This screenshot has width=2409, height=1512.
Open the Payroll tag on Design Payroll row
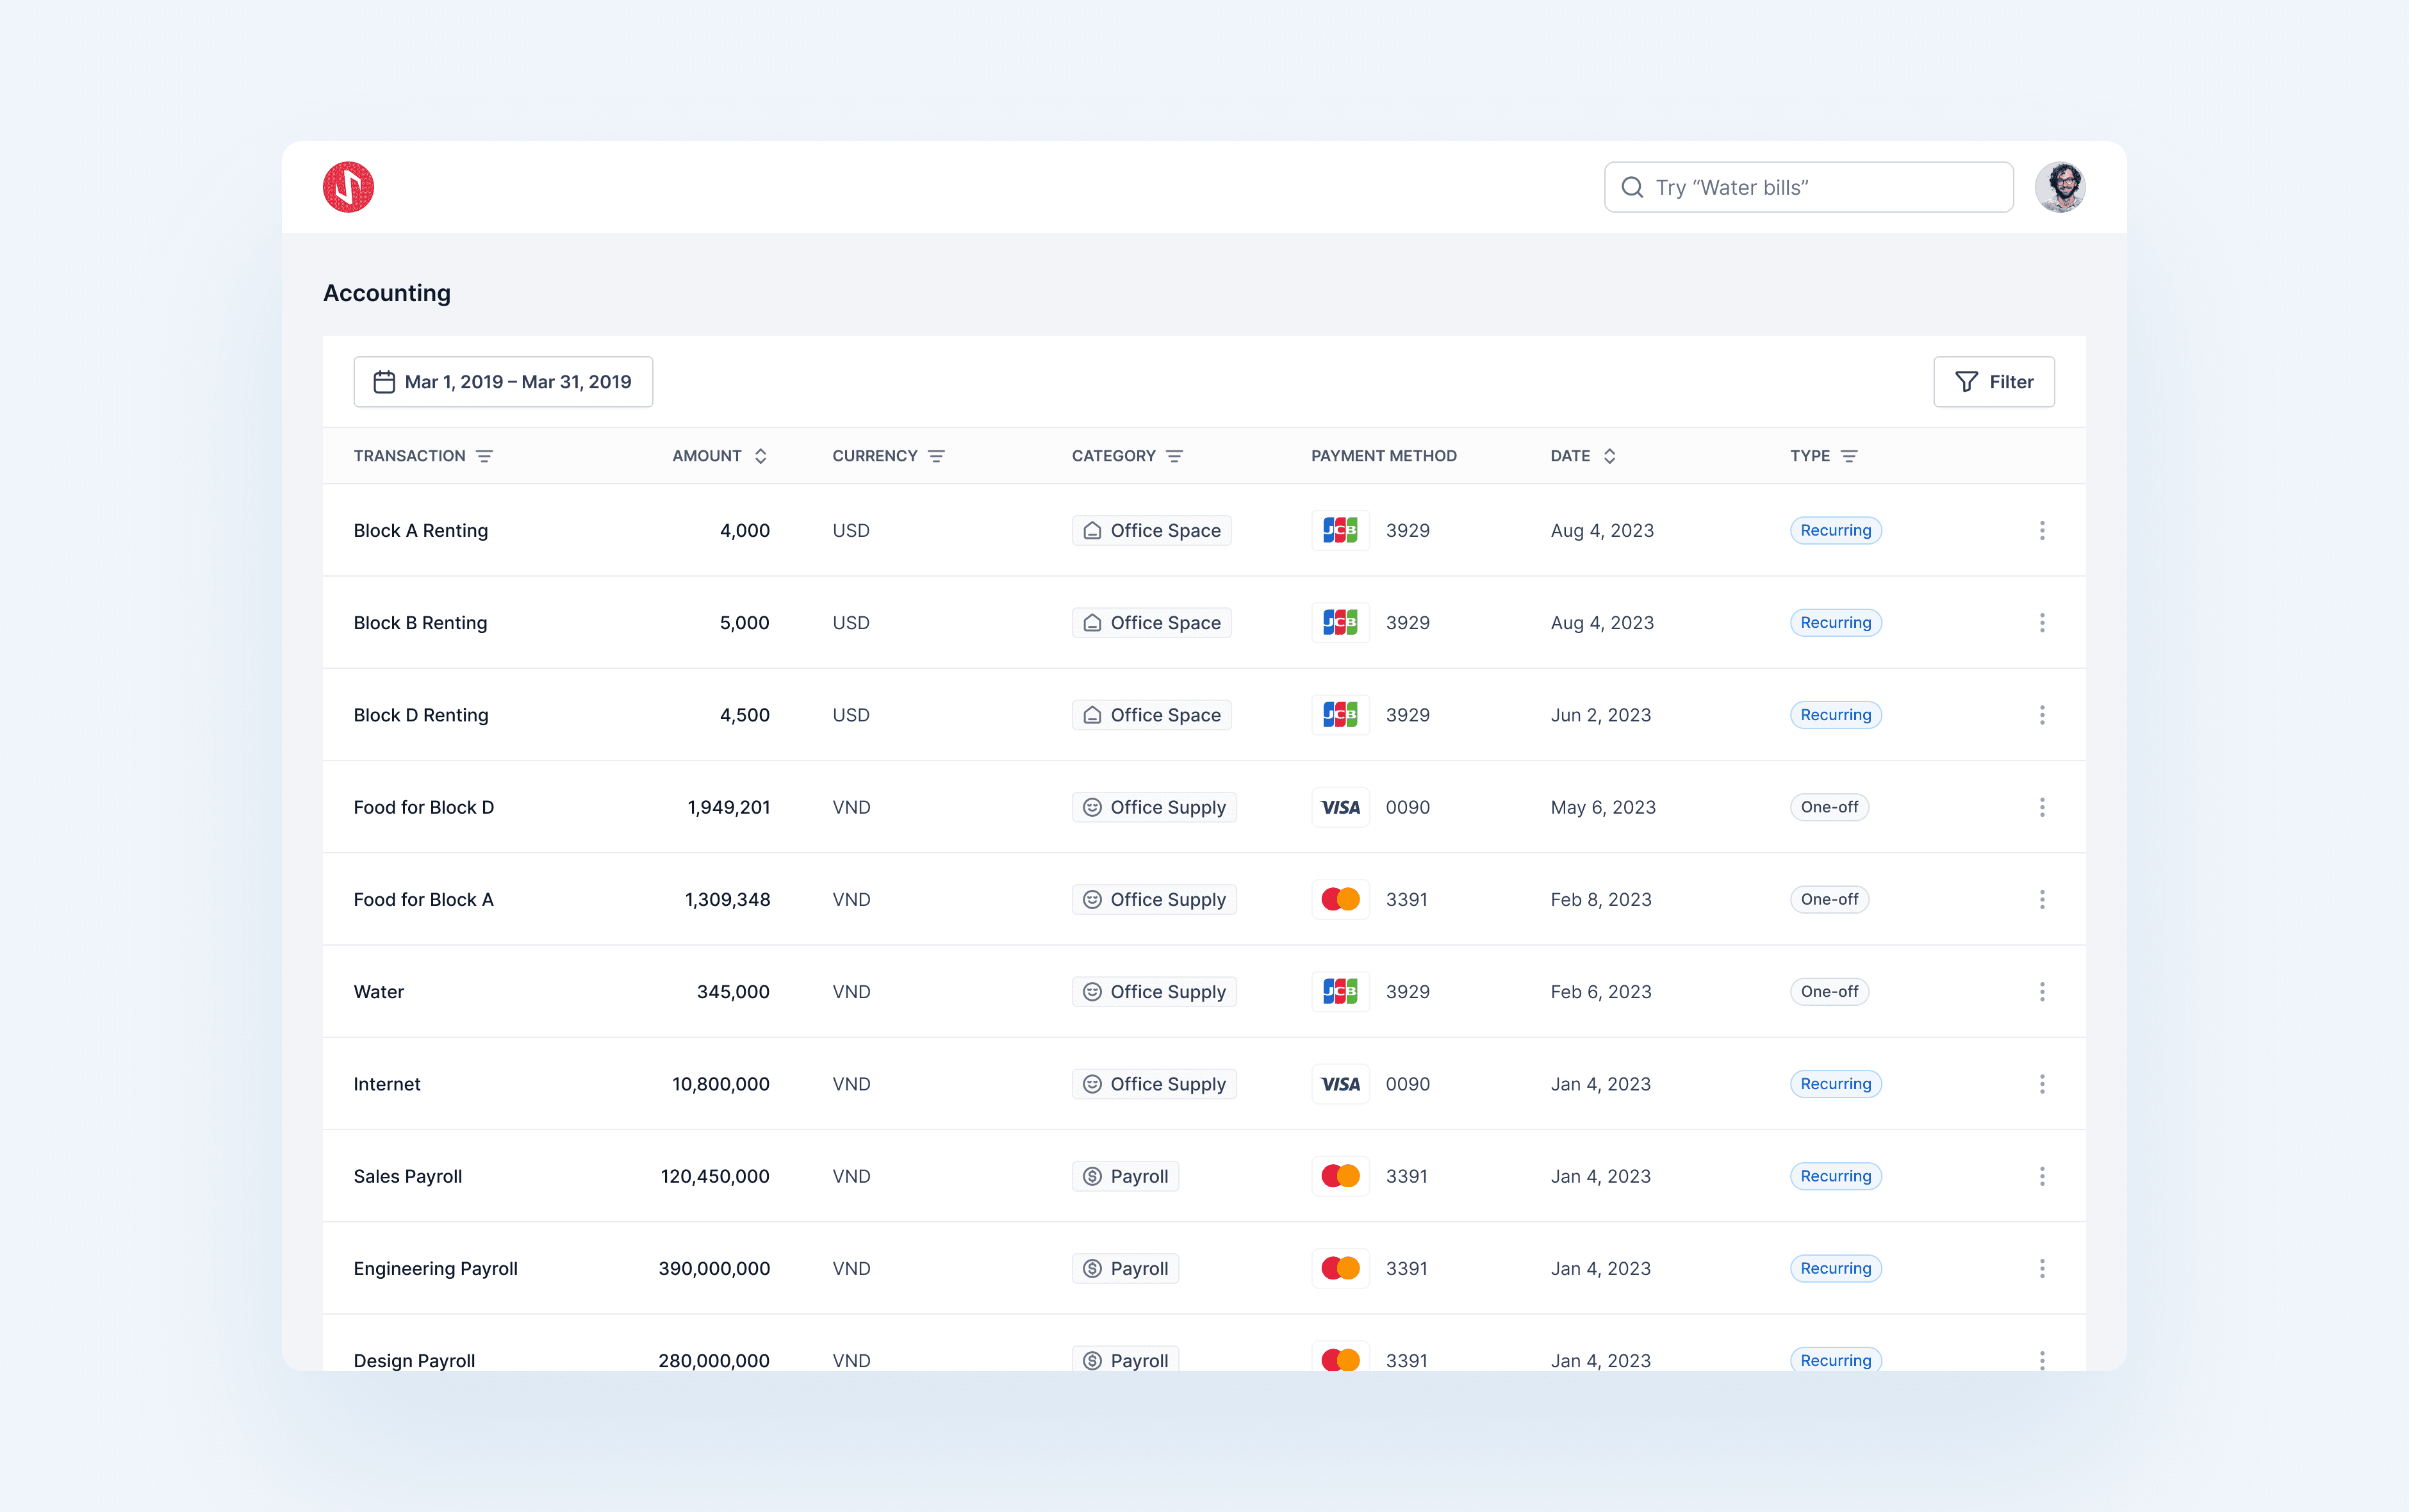[1126, 1360]
